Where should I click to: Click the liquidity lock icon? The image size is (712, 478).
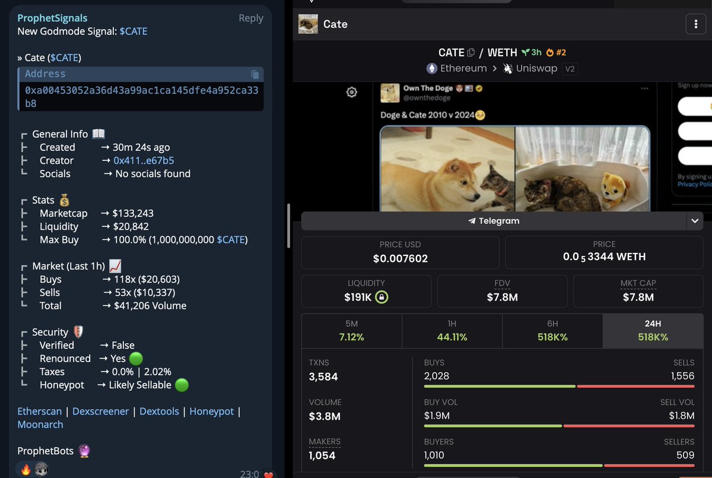382,297
